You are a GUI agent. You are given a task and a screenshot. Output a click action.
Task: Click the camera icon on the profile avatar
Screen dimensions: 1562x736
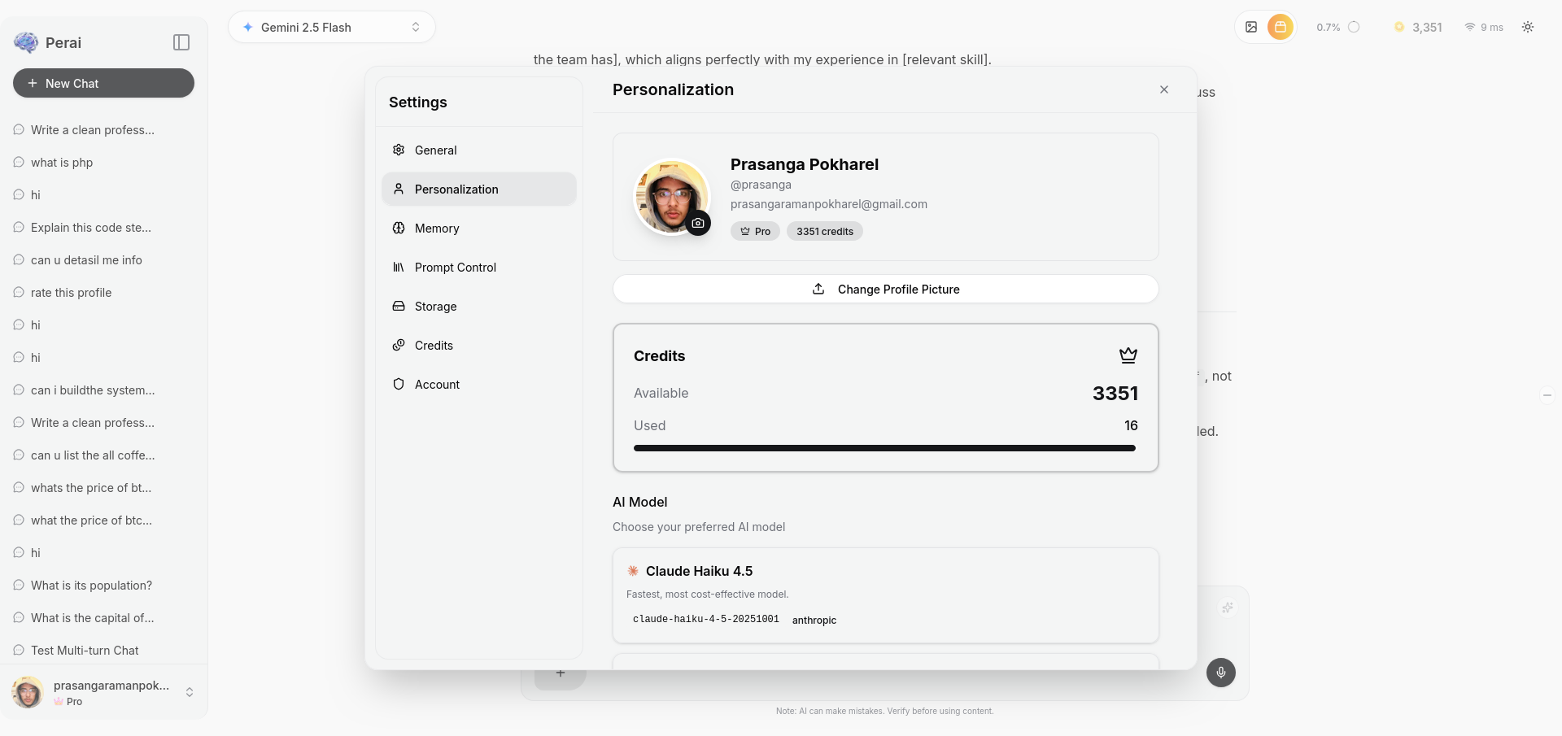698,223
